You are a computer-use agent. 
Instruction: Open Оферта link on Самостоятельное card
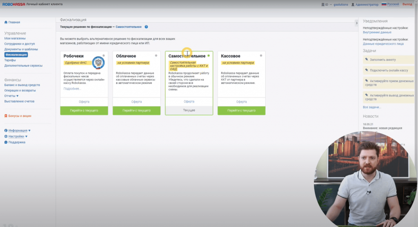[x=189, y=101]
